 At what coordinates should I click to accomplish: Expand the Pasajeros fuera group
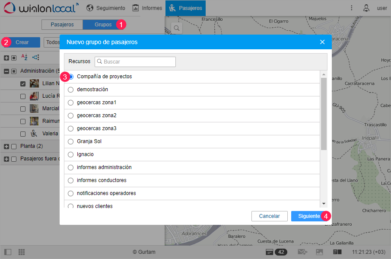[x=6, y=159]
